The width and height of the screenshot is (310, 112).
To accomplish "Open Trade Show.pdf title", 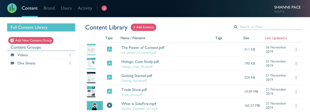I will 134,90.
